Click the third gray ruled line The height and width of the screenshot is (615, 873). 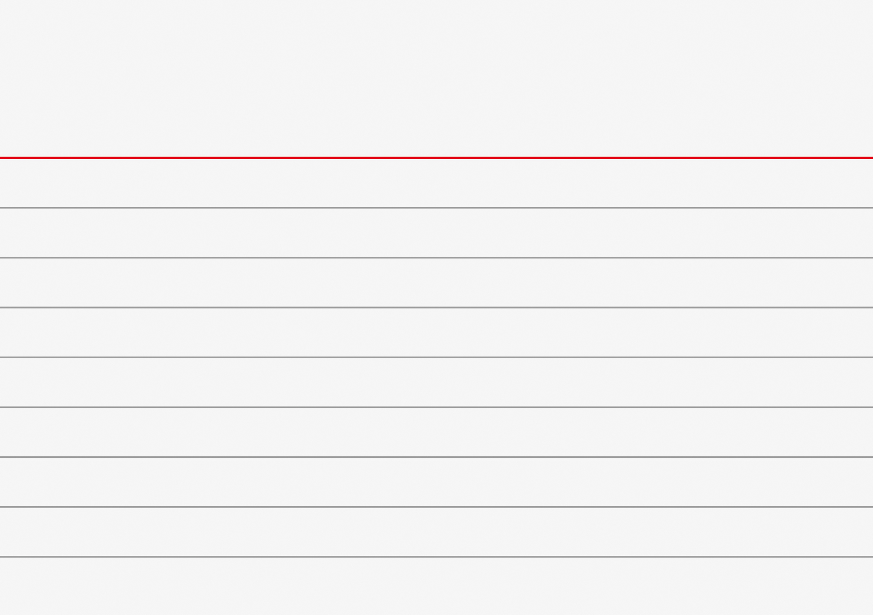pos(436,307)
